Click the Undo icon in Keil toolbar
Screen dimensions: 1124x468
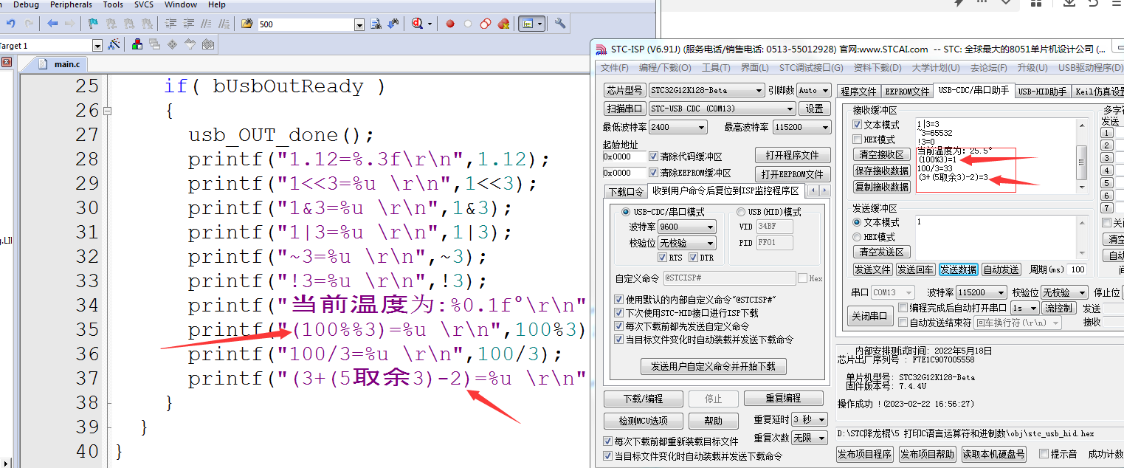pyautogui.click(x=10, y=24)
